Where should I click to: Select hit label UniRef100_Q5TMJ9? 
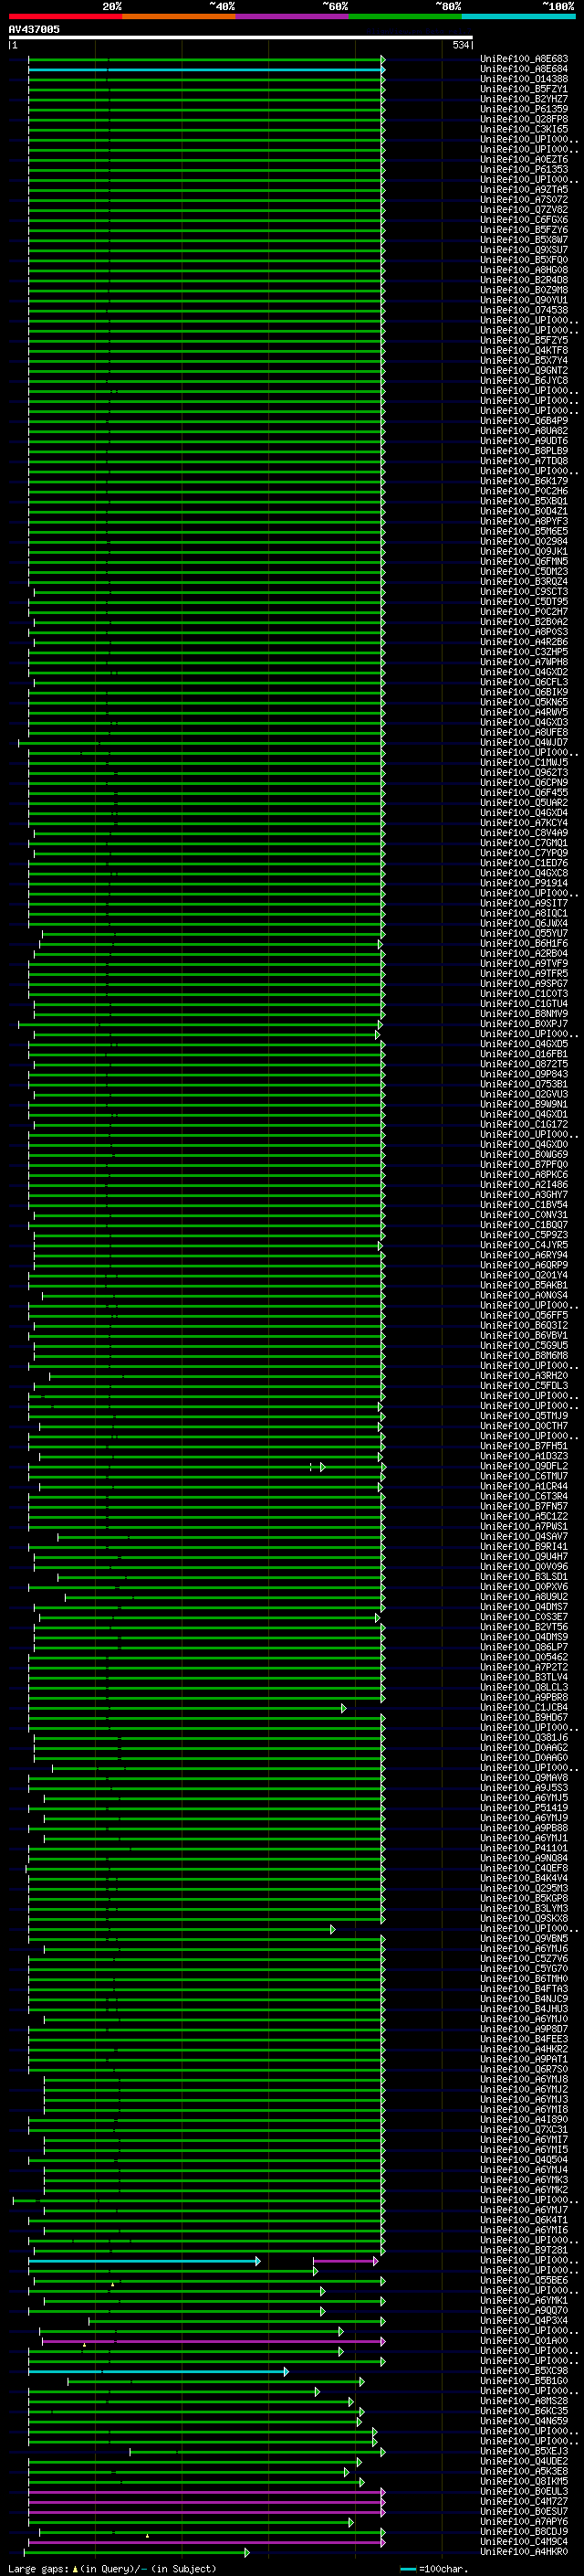click(524, 1417)
